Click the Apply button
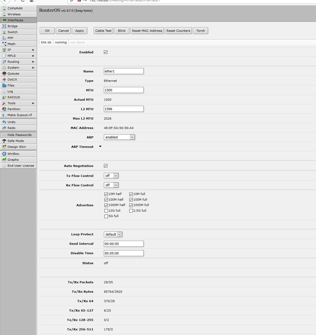Image resolution: width=316 pixels, height=335 pixels. coord(80,31)
